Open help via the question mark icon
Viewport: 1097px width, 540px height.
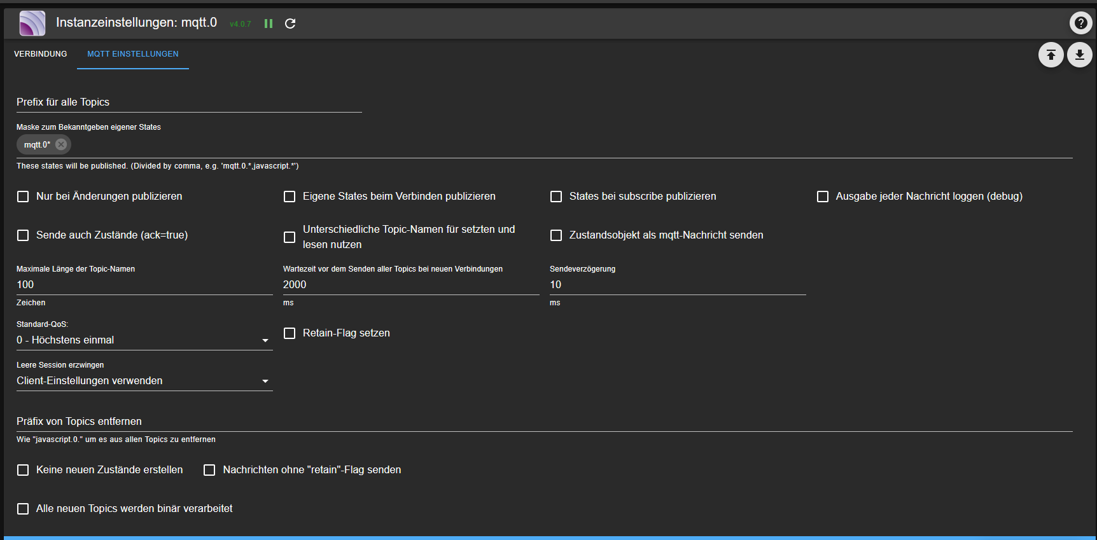pyautogui.click(x=1080, y=24)
